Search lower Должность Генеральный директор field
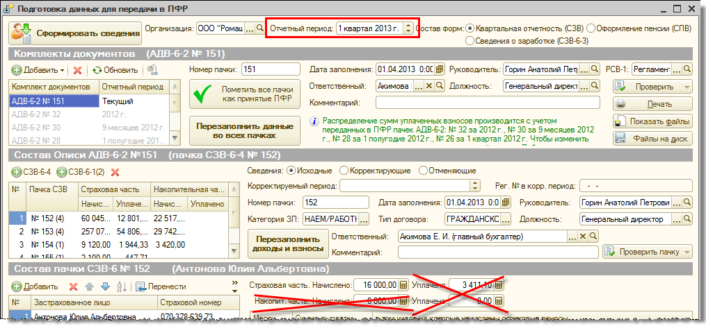This screenshot has width=706, height=326. (x=687, y=219)
